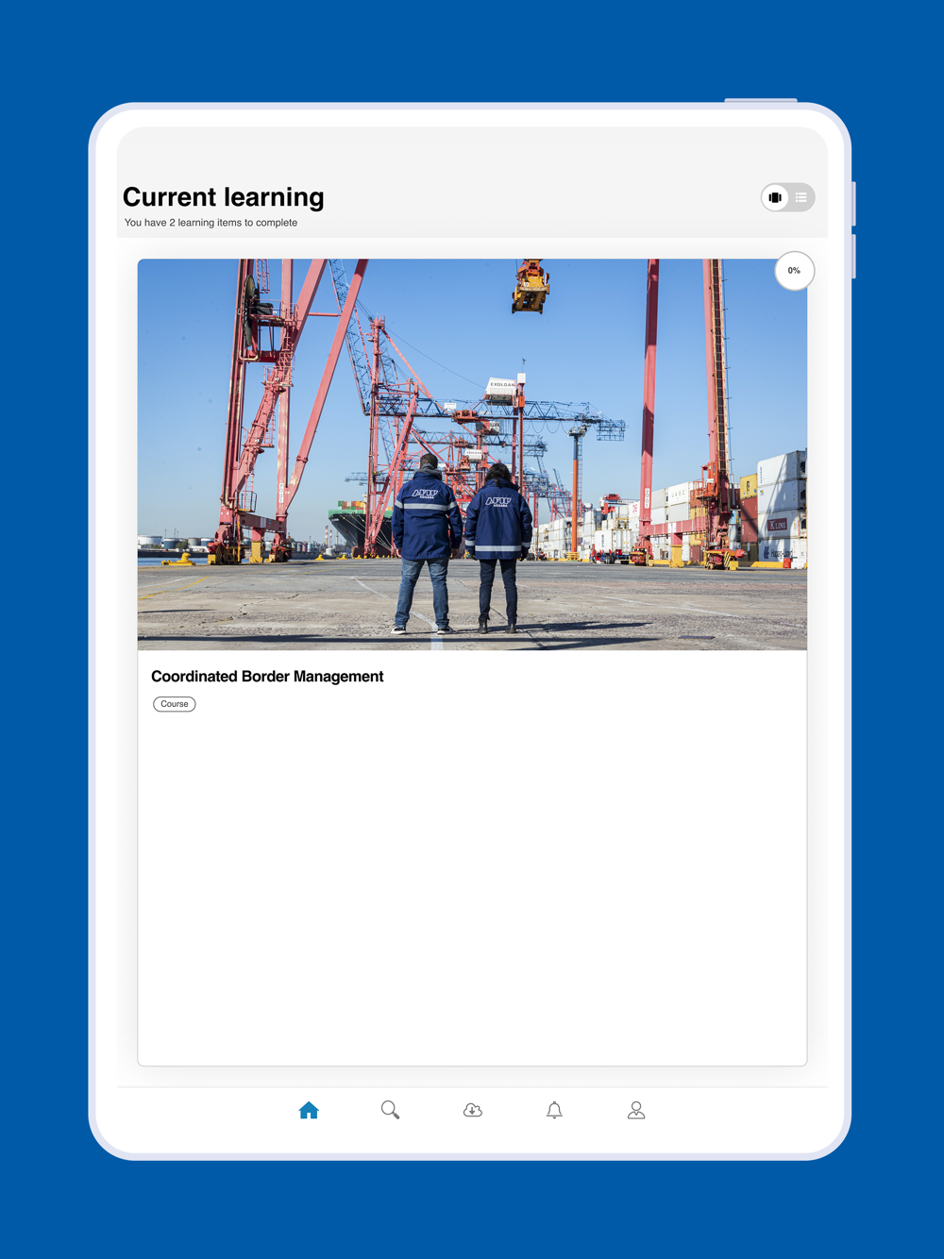Image resolution: width=944 pixels, height=1259 pixels.
Task: Open the cloud Downloads tab
Action: tap(473, 1110)
